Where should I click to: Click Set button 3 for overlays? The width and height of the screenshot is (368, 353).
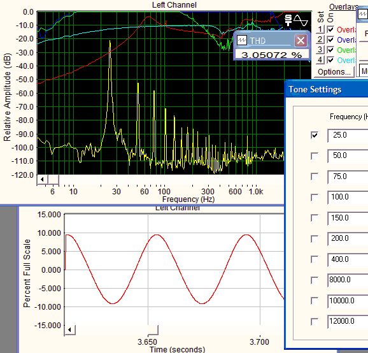pyautogui.click(x=320, y=50)
